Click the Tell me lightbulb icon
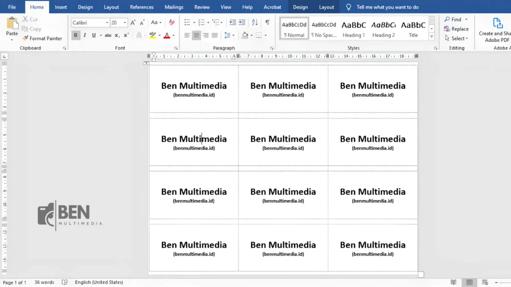The image size is (511, 287). point(348,7)
